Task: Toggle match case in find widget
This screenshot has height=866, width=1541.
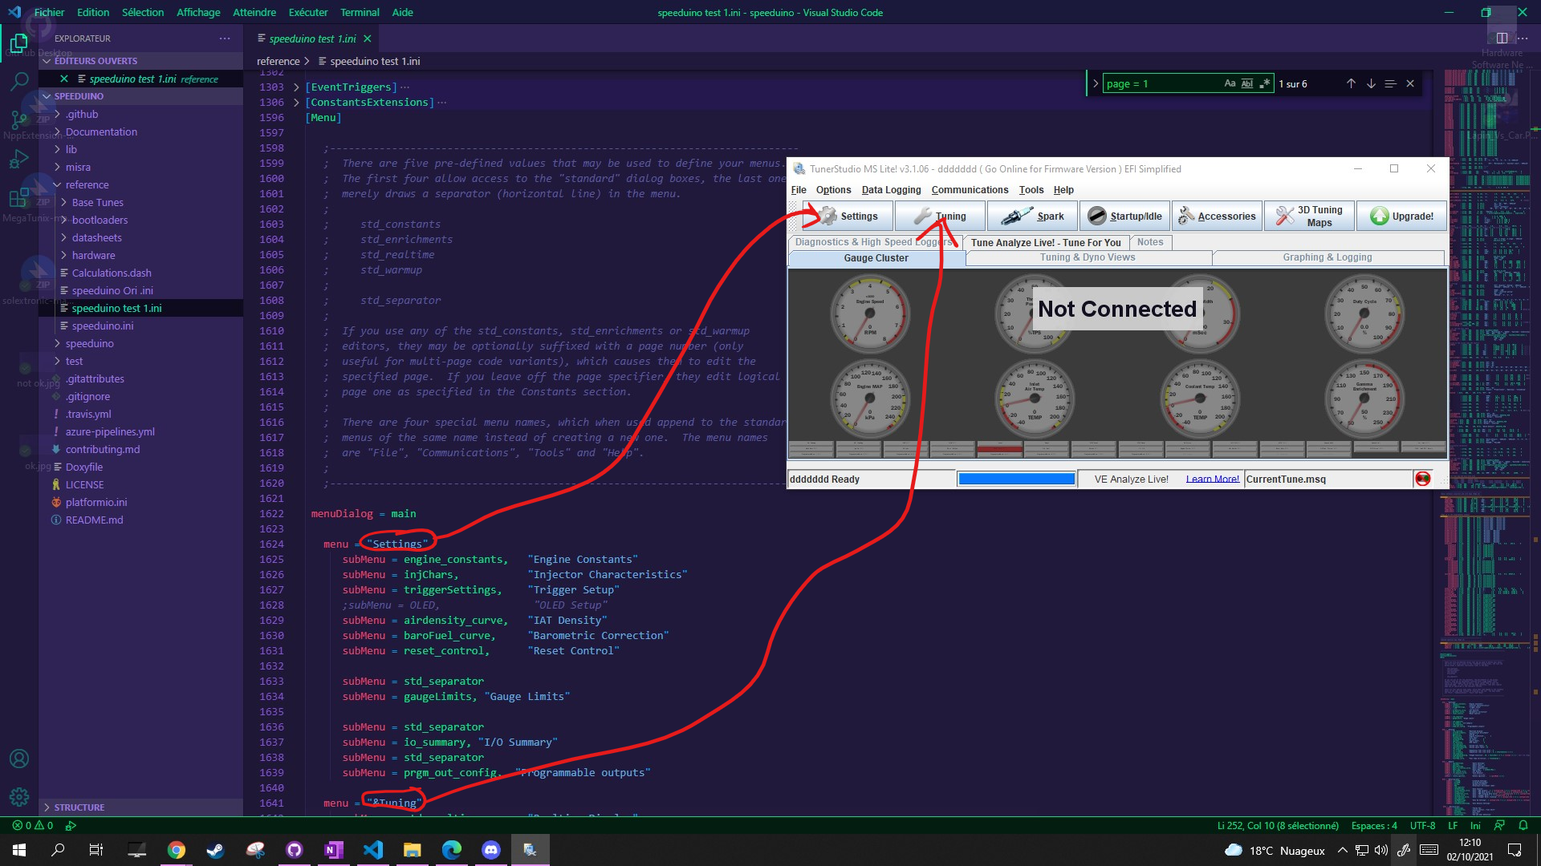Action: pos(1230,83)
